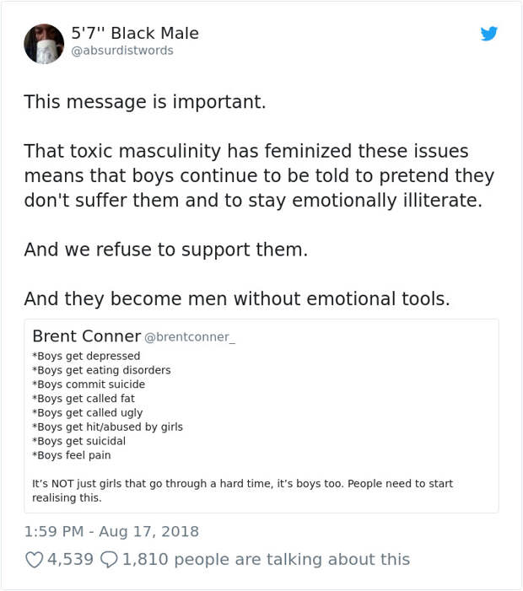Click the '*Boys commit suicide' line
Screen dimensions: 523x591
(89, 384)
